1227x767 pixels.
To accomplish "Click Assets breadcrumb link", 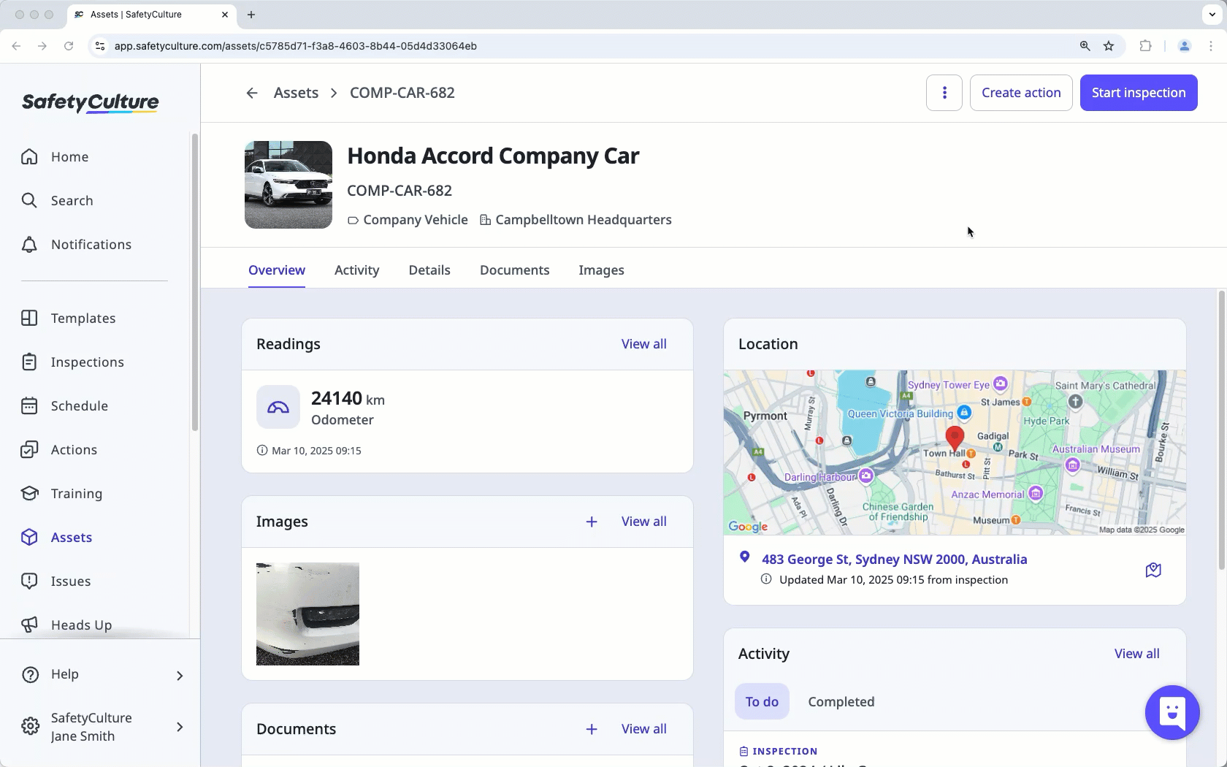I will [296, 93].
